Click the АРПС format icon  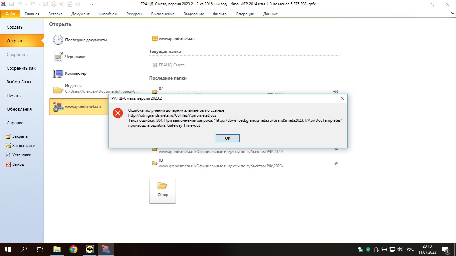(x=70, y=4)
